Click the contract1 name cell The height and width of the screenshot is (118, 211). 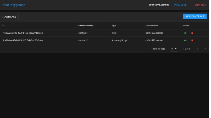[x=83, y=33]
